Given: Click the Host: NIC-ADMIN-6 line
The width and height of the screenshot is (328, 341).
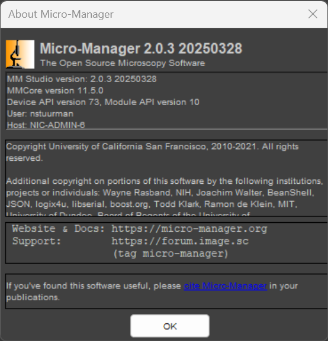Looking at the screenshot, I should [x=46, y=125].
